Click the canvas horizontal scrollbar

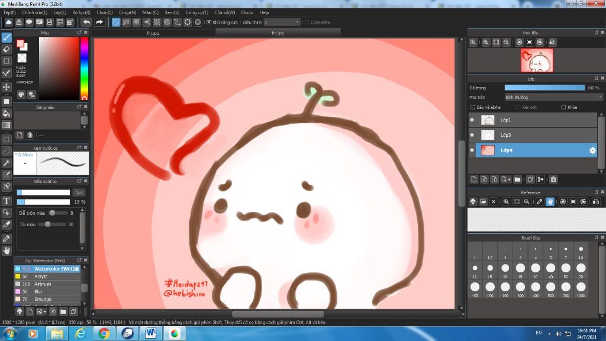point(278,314)
